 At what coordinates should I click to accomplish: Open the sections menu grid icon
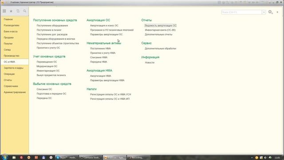(x=4, y=11)
